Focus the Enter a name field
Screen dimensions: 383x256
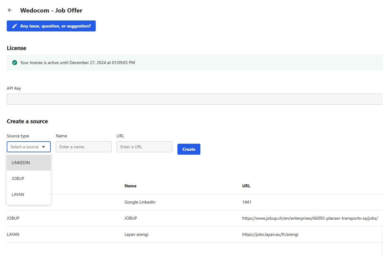84,147
